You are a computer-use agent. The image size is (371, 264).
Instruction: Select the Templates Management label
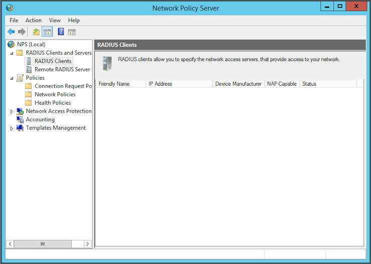[56, 128]
